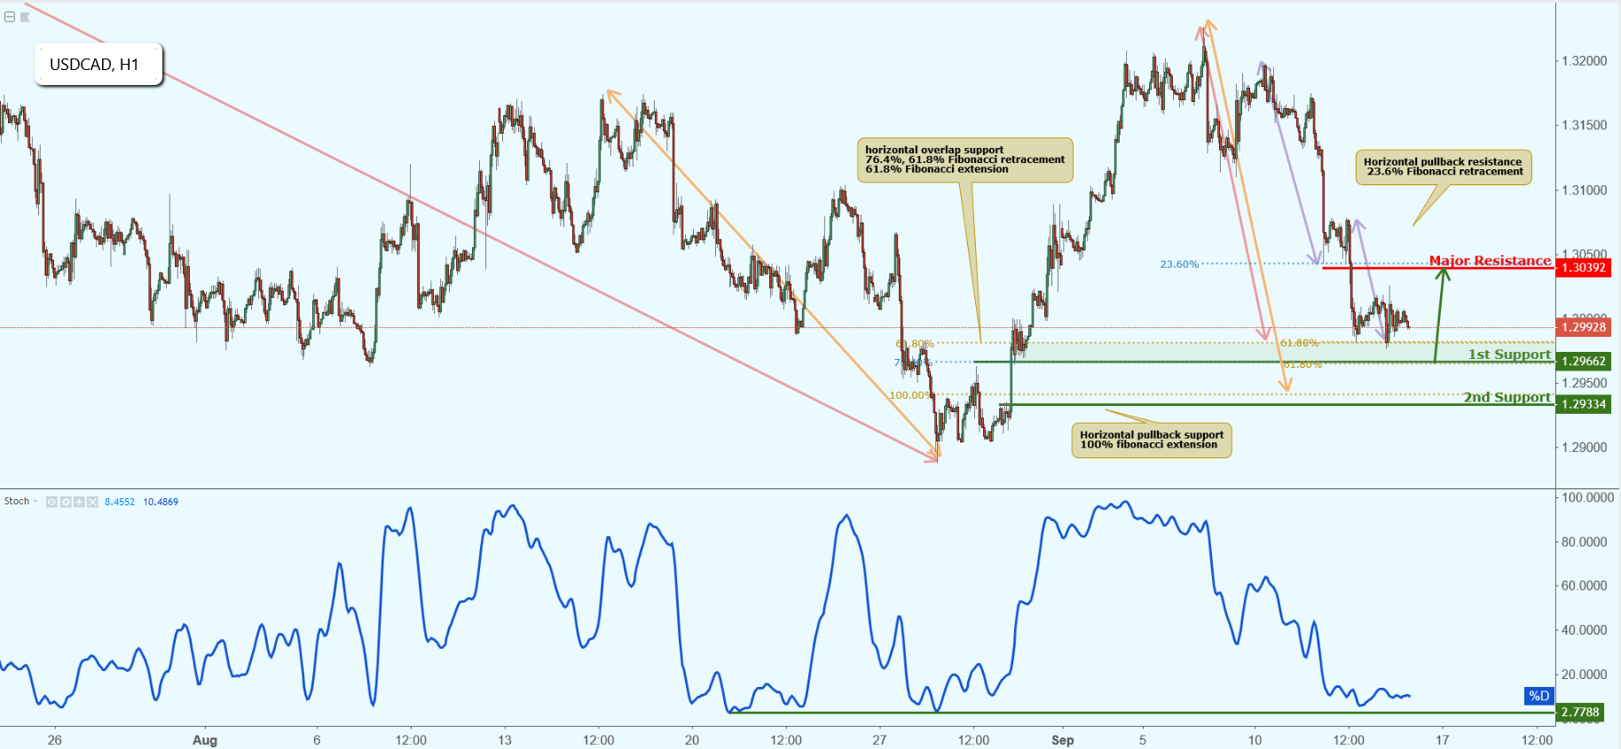Screen dimensions: 1621x749
Task: Click the Aug date on the time axis
Action: (205, 740)
